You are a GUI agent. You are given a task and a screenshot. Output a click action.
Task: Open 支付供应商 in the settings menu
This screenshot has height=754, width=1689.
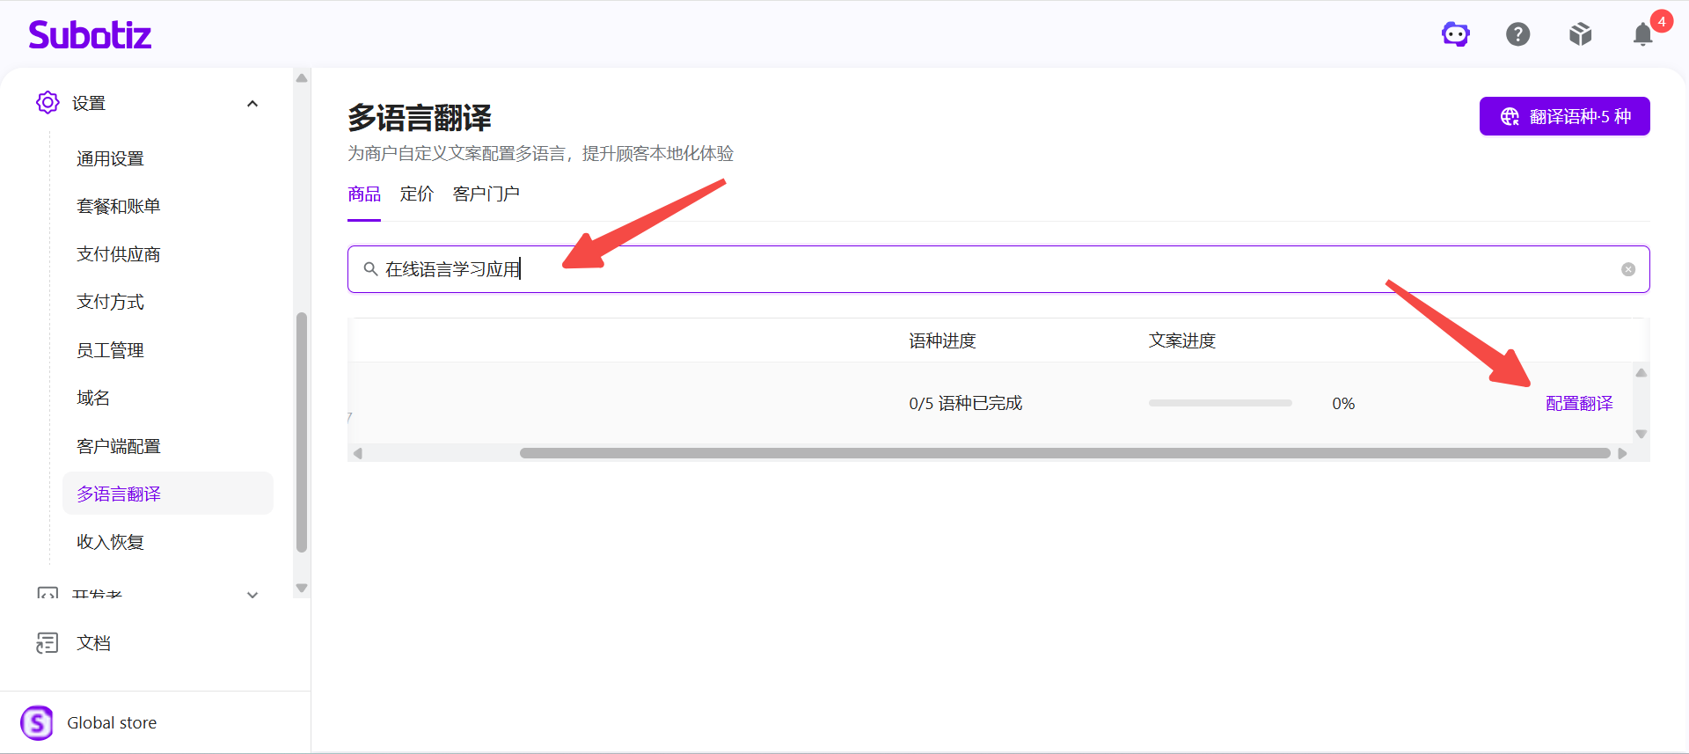[119, 254]
